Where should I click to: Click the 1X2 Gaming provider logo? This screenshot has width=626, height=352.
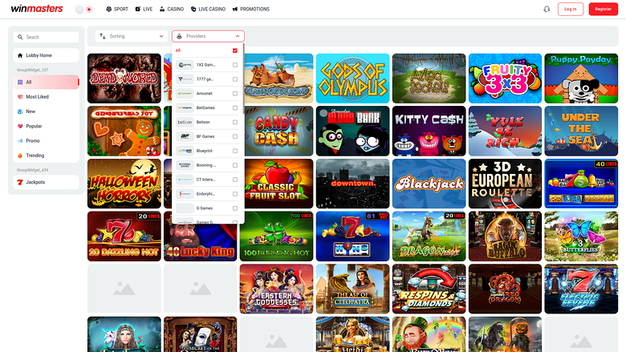tap(185, 65)
